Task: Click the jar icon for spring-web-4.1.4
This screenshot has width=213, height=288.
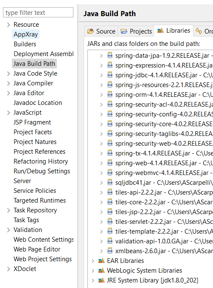Action: click(x=110, y=163)
